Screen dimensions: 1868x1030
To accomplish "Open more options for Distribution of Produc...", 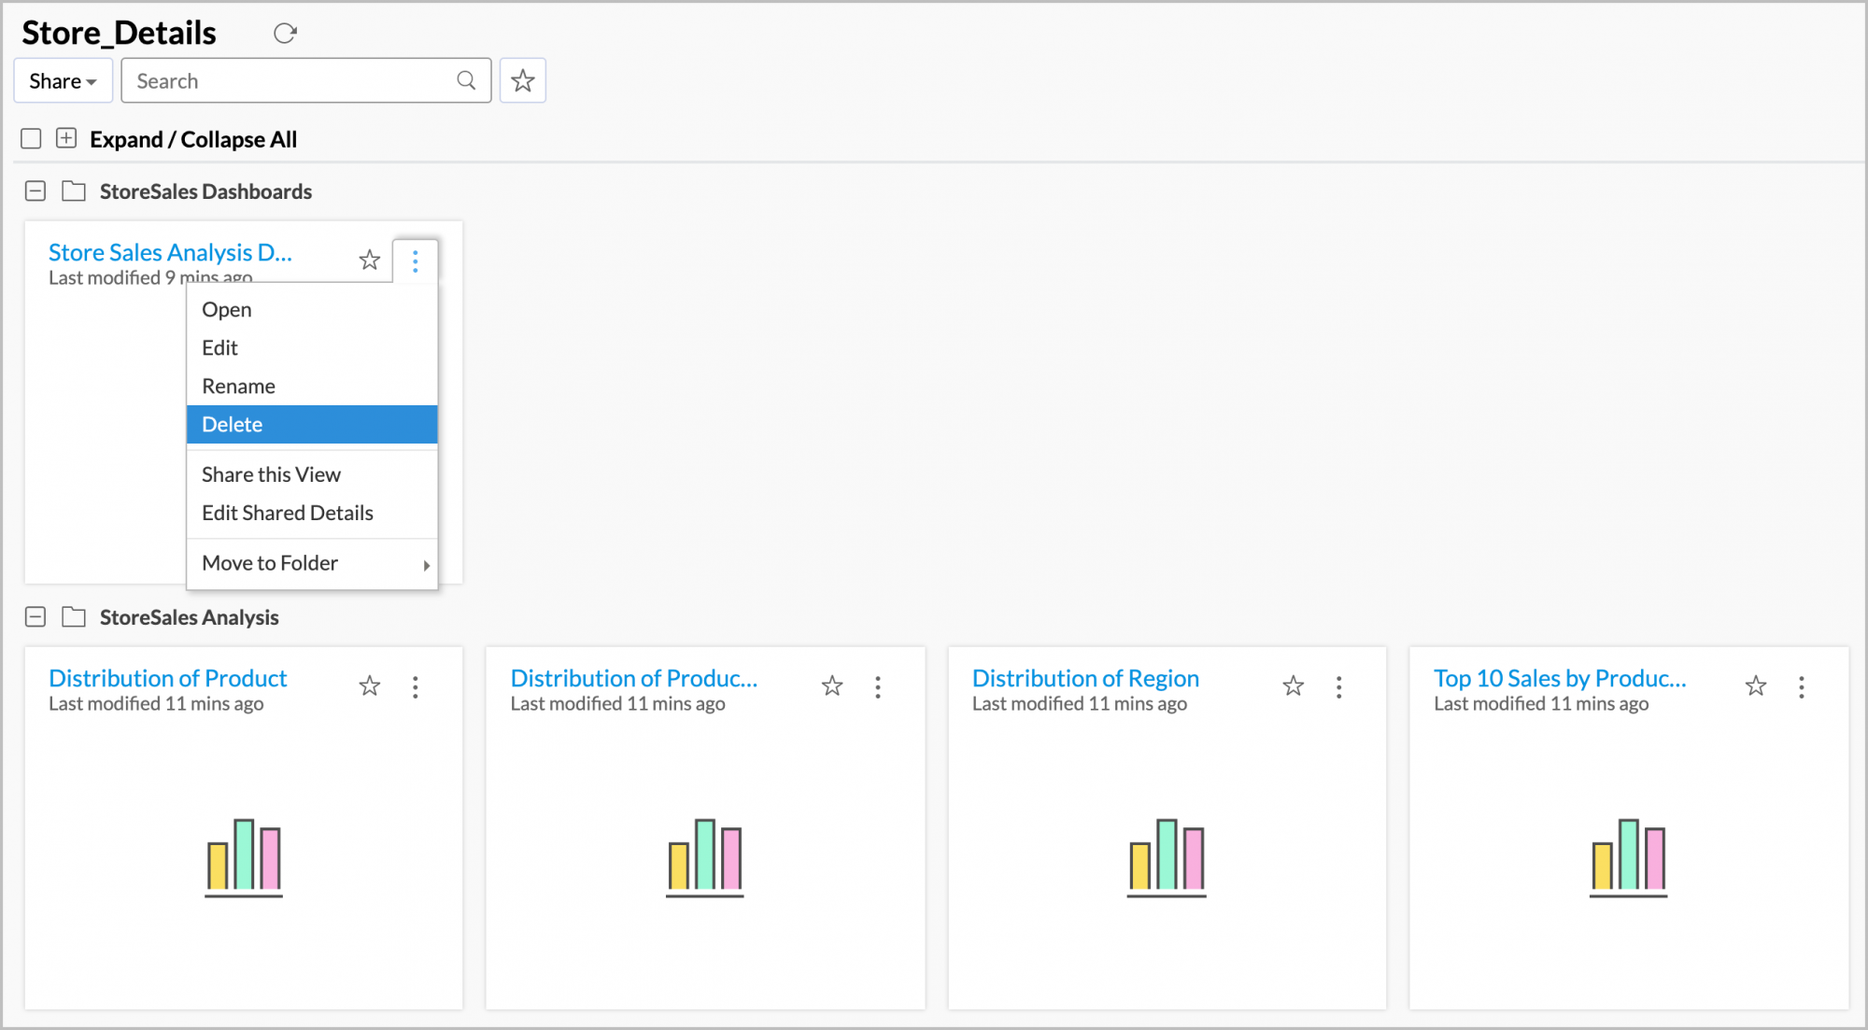I will [878, 687].
